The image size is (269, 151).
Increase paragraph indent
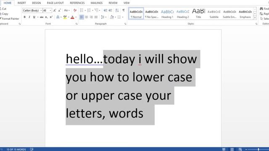coord(110,10)
